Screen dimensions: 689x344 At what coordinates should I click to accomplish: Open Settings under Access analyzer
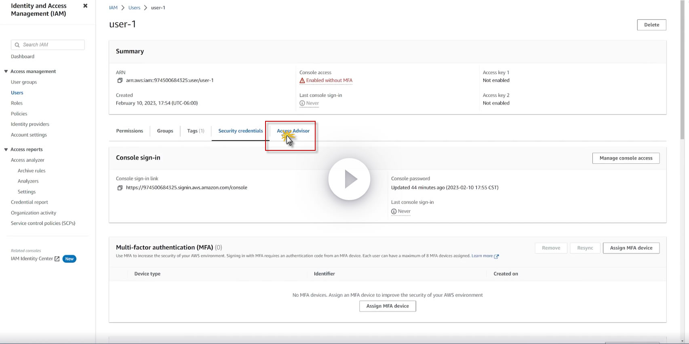[27, 192]
